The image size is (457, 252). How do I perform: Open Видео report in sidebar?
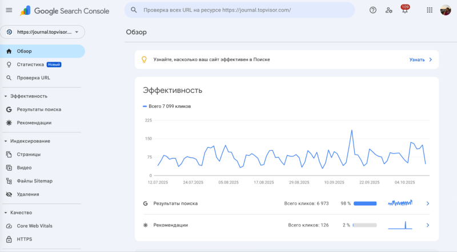point(24,168)
